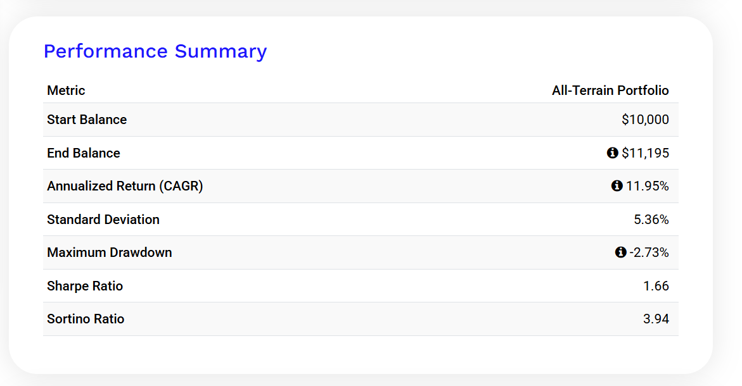Click the Standard Deviation row label
Image resolution: width=742 pixels, height=386 pixels.
point(103,220)
